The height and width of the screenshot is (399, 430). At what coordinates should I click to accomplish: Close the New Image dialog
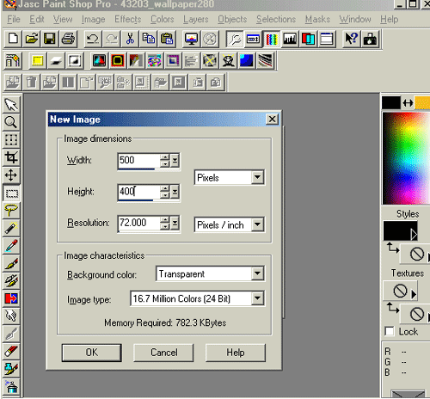point(272,119)
